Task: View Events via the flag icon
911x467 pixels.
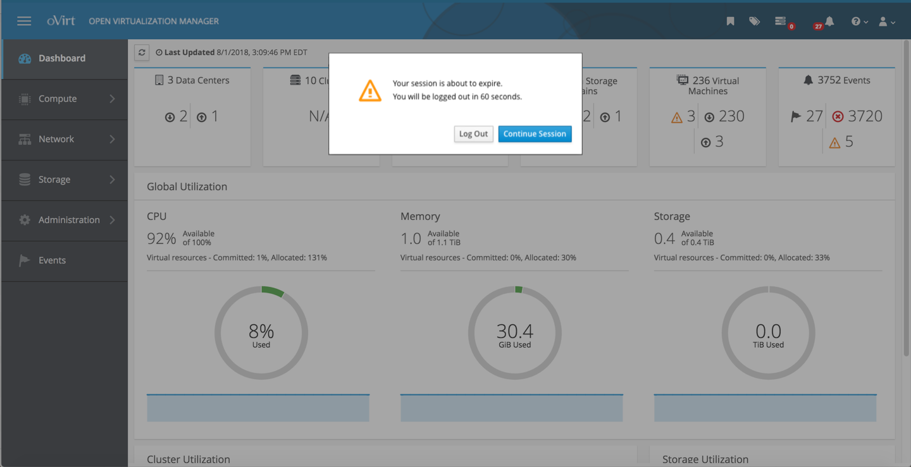Action: pos(24,260)
